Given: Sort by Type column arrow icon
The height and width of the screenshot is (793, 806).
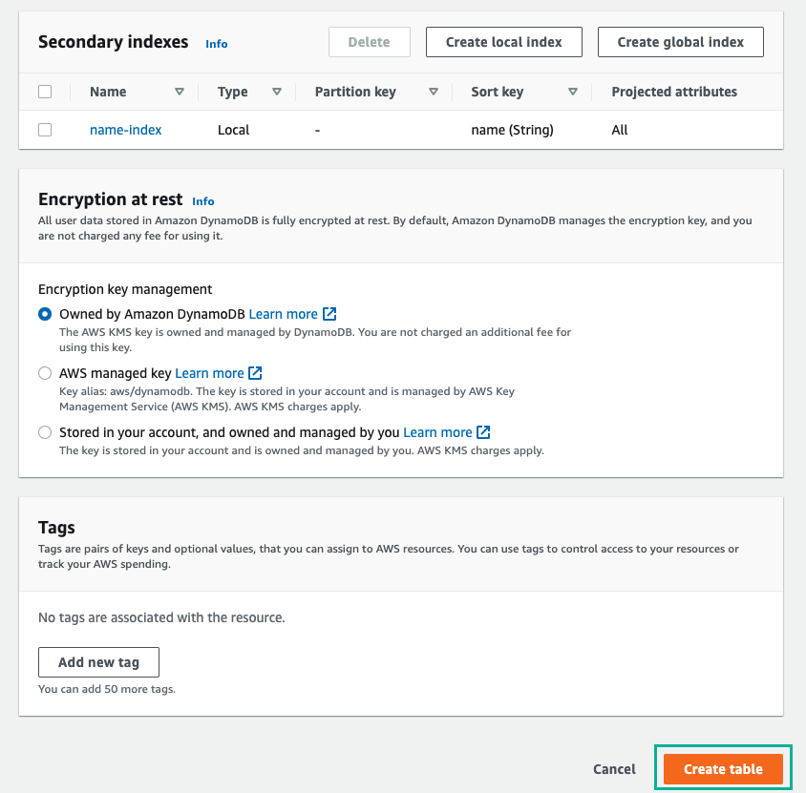Looking at the screenshot, I should tap(277, 92).
